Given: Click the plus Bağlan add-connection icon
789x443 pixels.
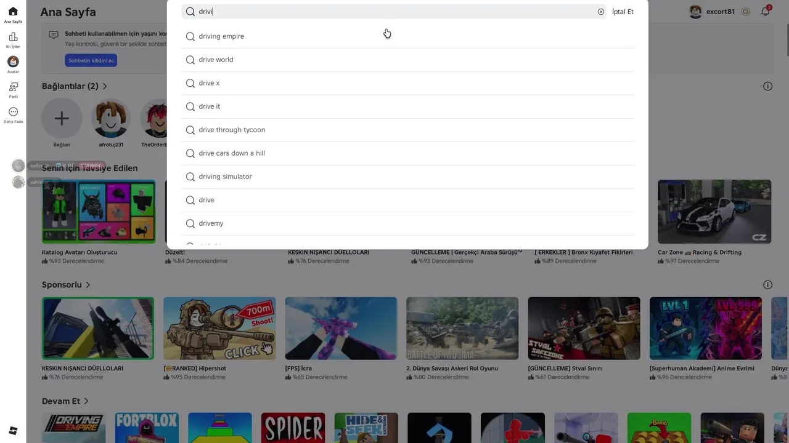Looking at the screenshot, I should pos(62,119).
